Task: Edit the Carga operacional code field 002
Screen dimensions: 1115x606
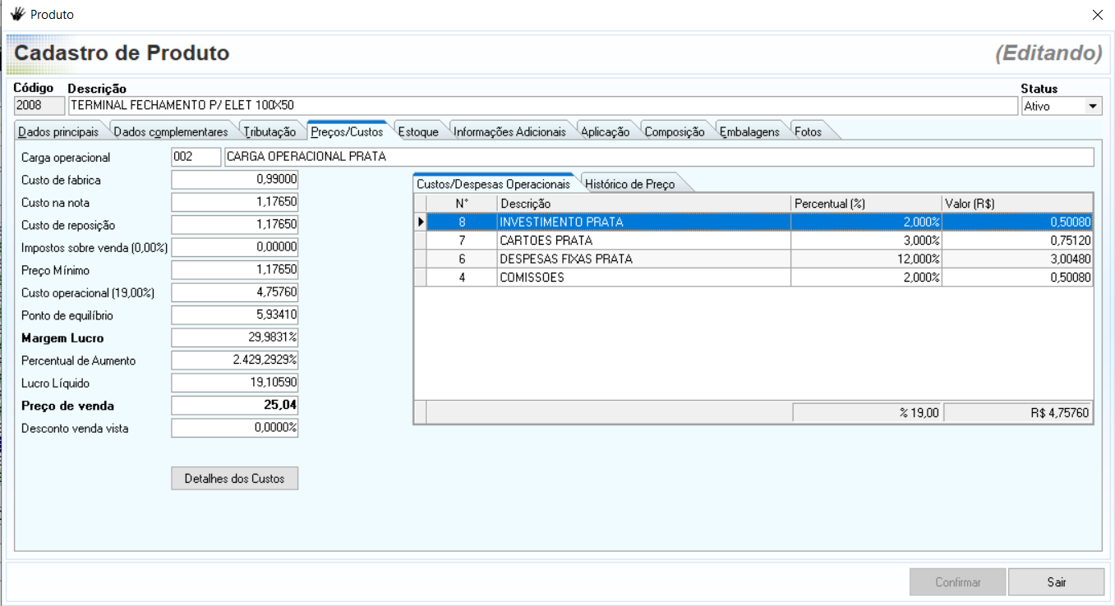Action: click(x=196, y=157)
